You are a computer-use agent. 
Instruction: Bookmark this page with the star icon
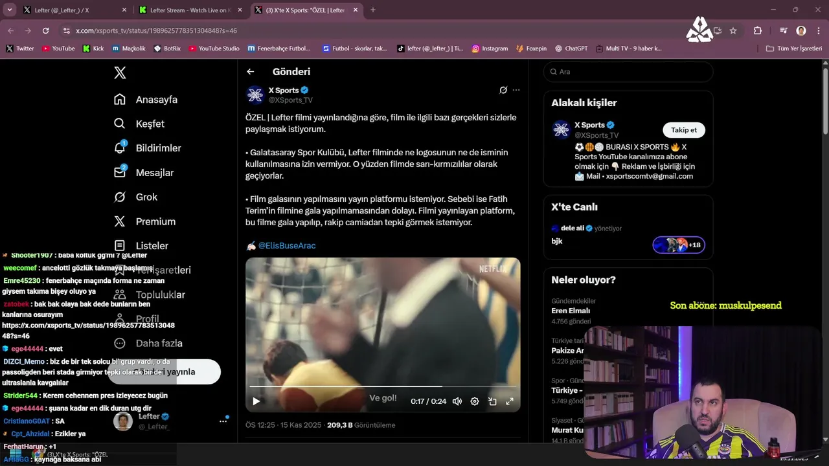pyautogui.click(x=733, y=30)
